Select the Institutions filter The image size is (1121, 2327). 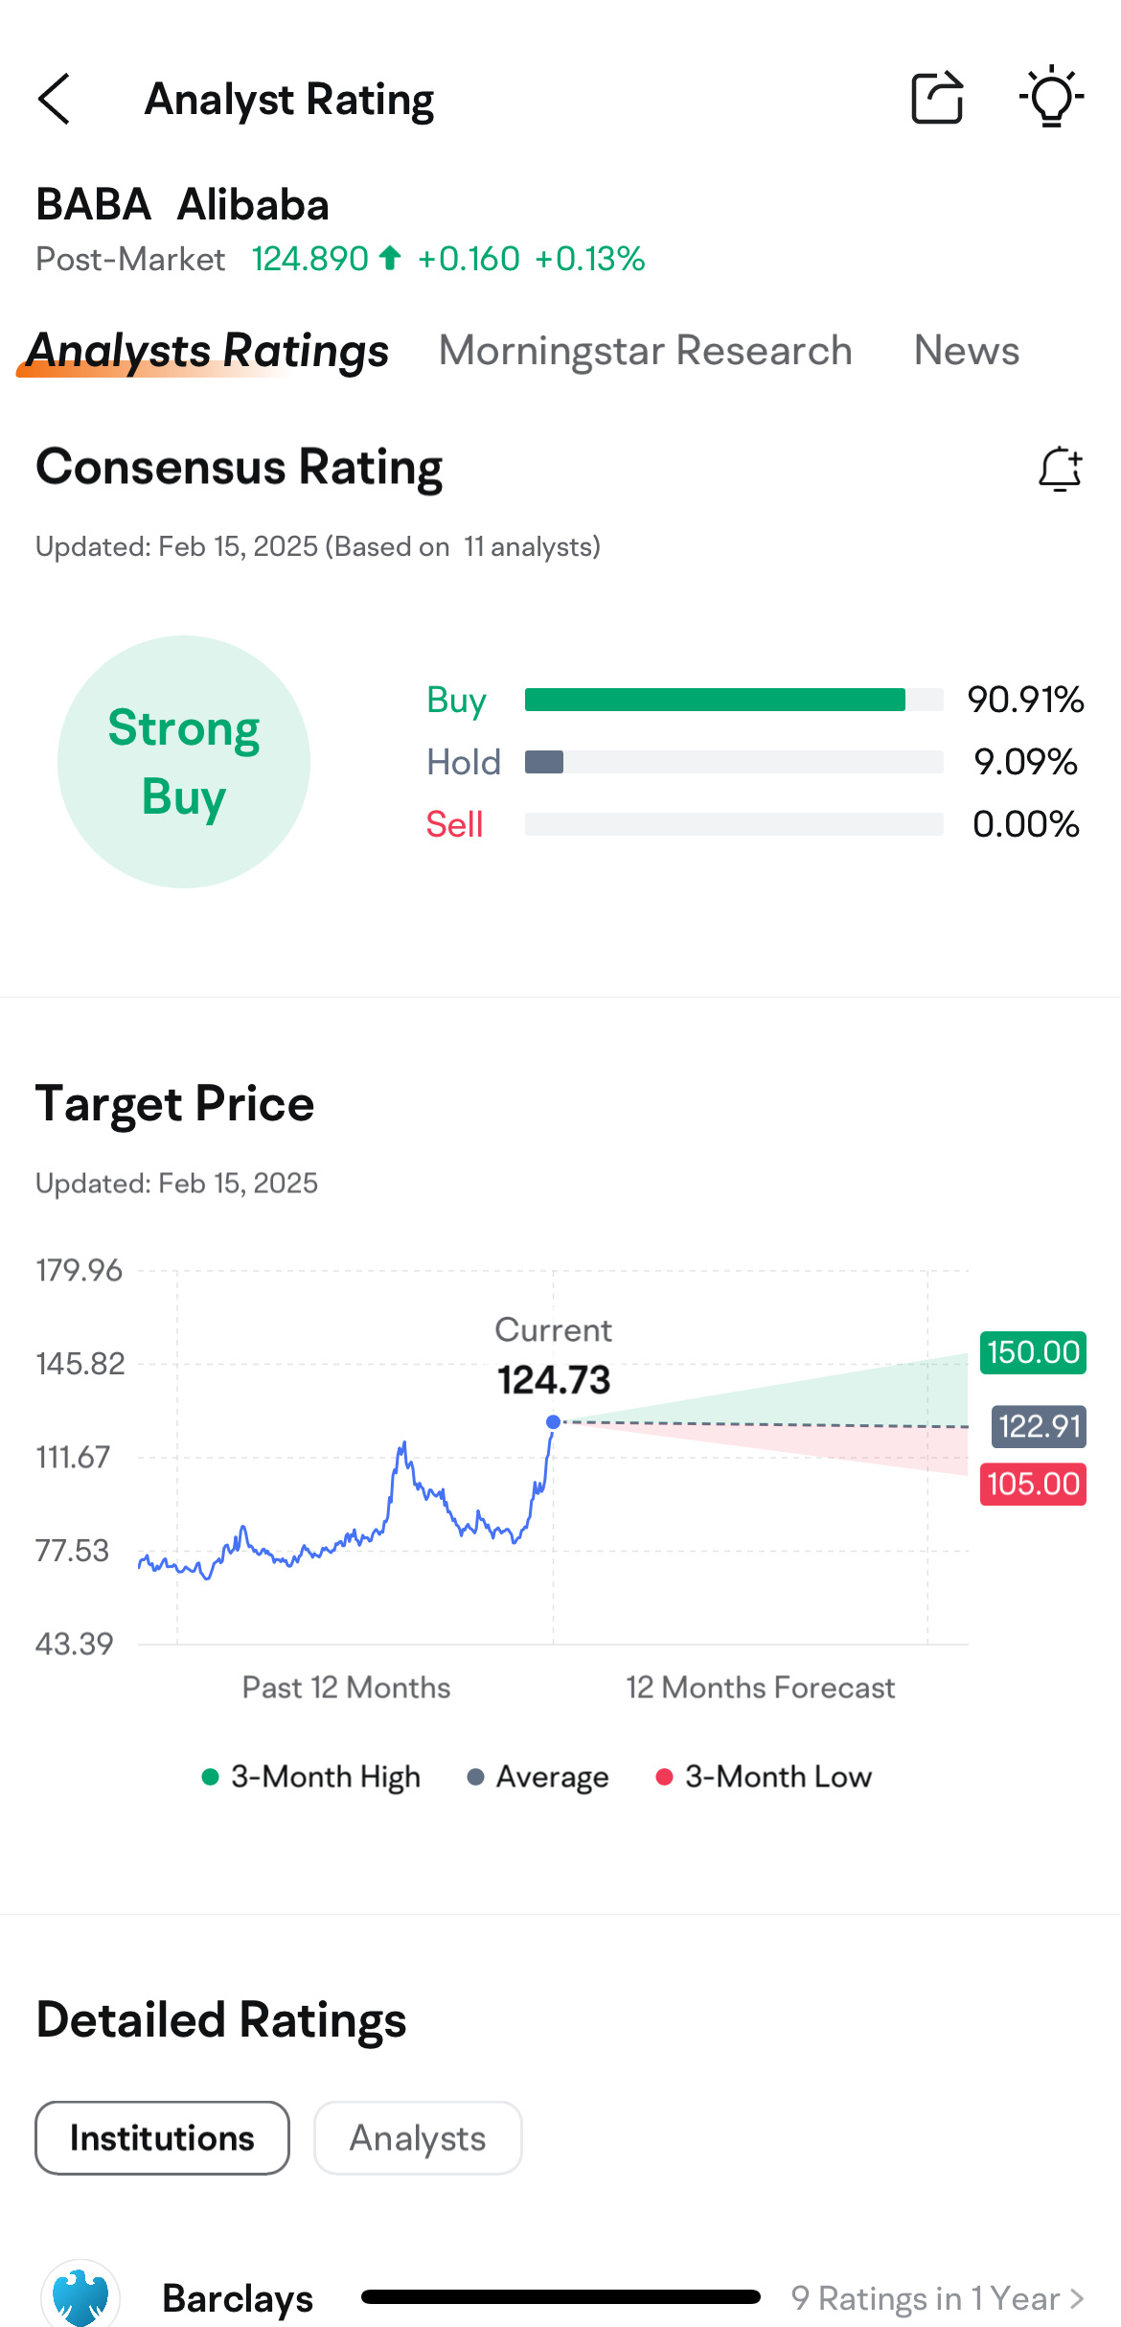(x=163, y=2138)
